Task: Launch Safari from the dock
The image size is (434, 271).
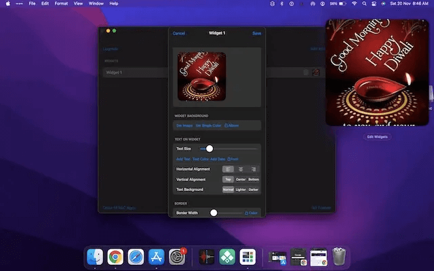Action: point(136,257)
